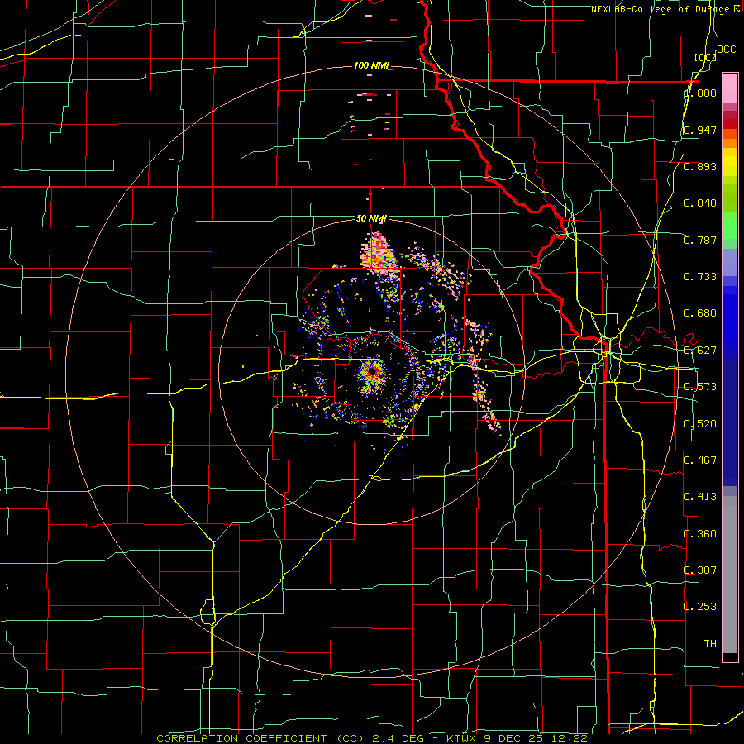The height and width of the screenshot is (744, 744).
Task: Click the 0.520 color scale value
Action: click(700, 424)
